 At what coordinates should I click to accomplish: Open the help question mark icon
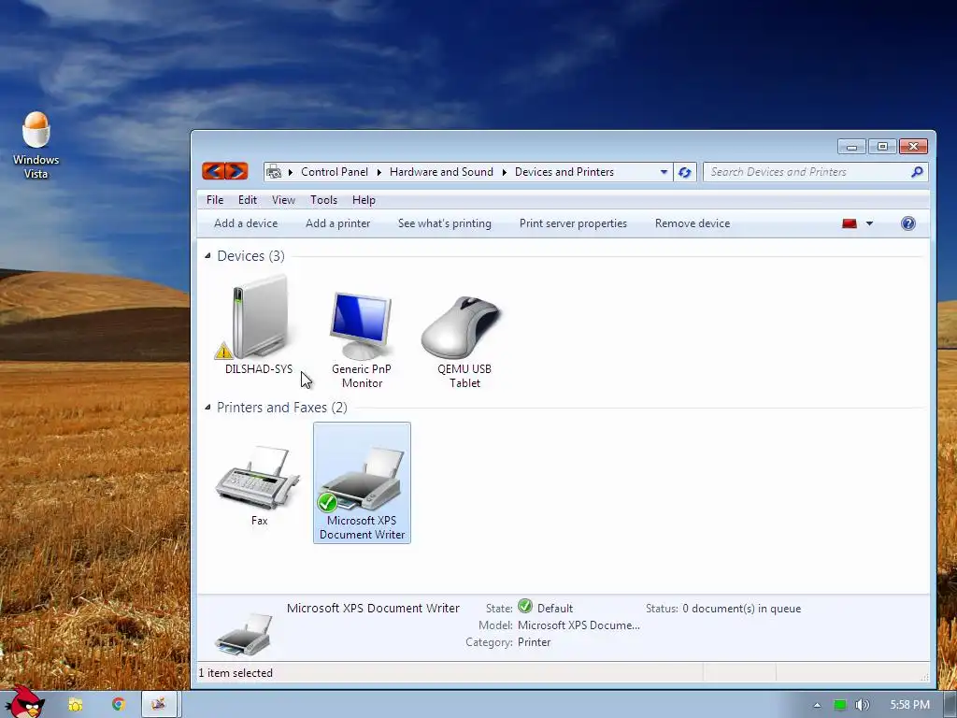pyautogui.click(x=908, y=223)
